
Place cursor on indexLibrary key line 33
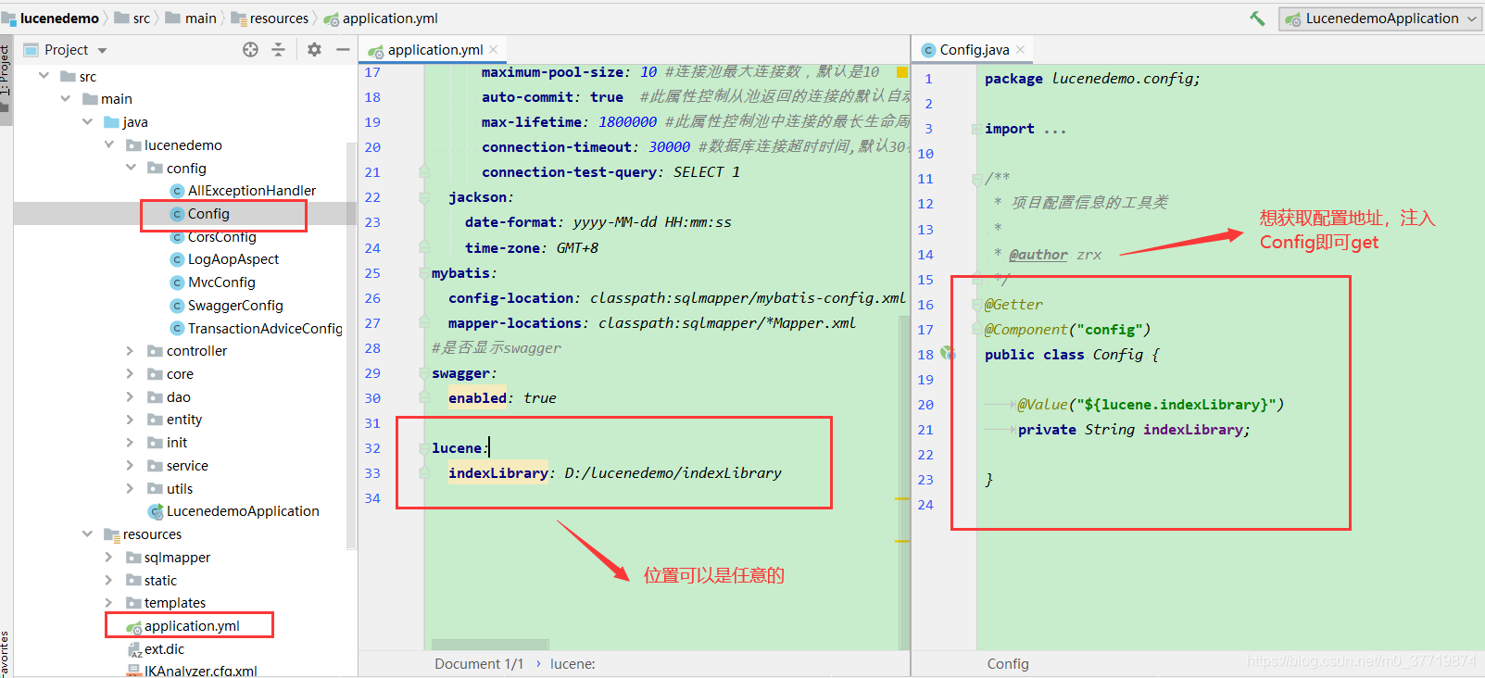coord(498,473)
